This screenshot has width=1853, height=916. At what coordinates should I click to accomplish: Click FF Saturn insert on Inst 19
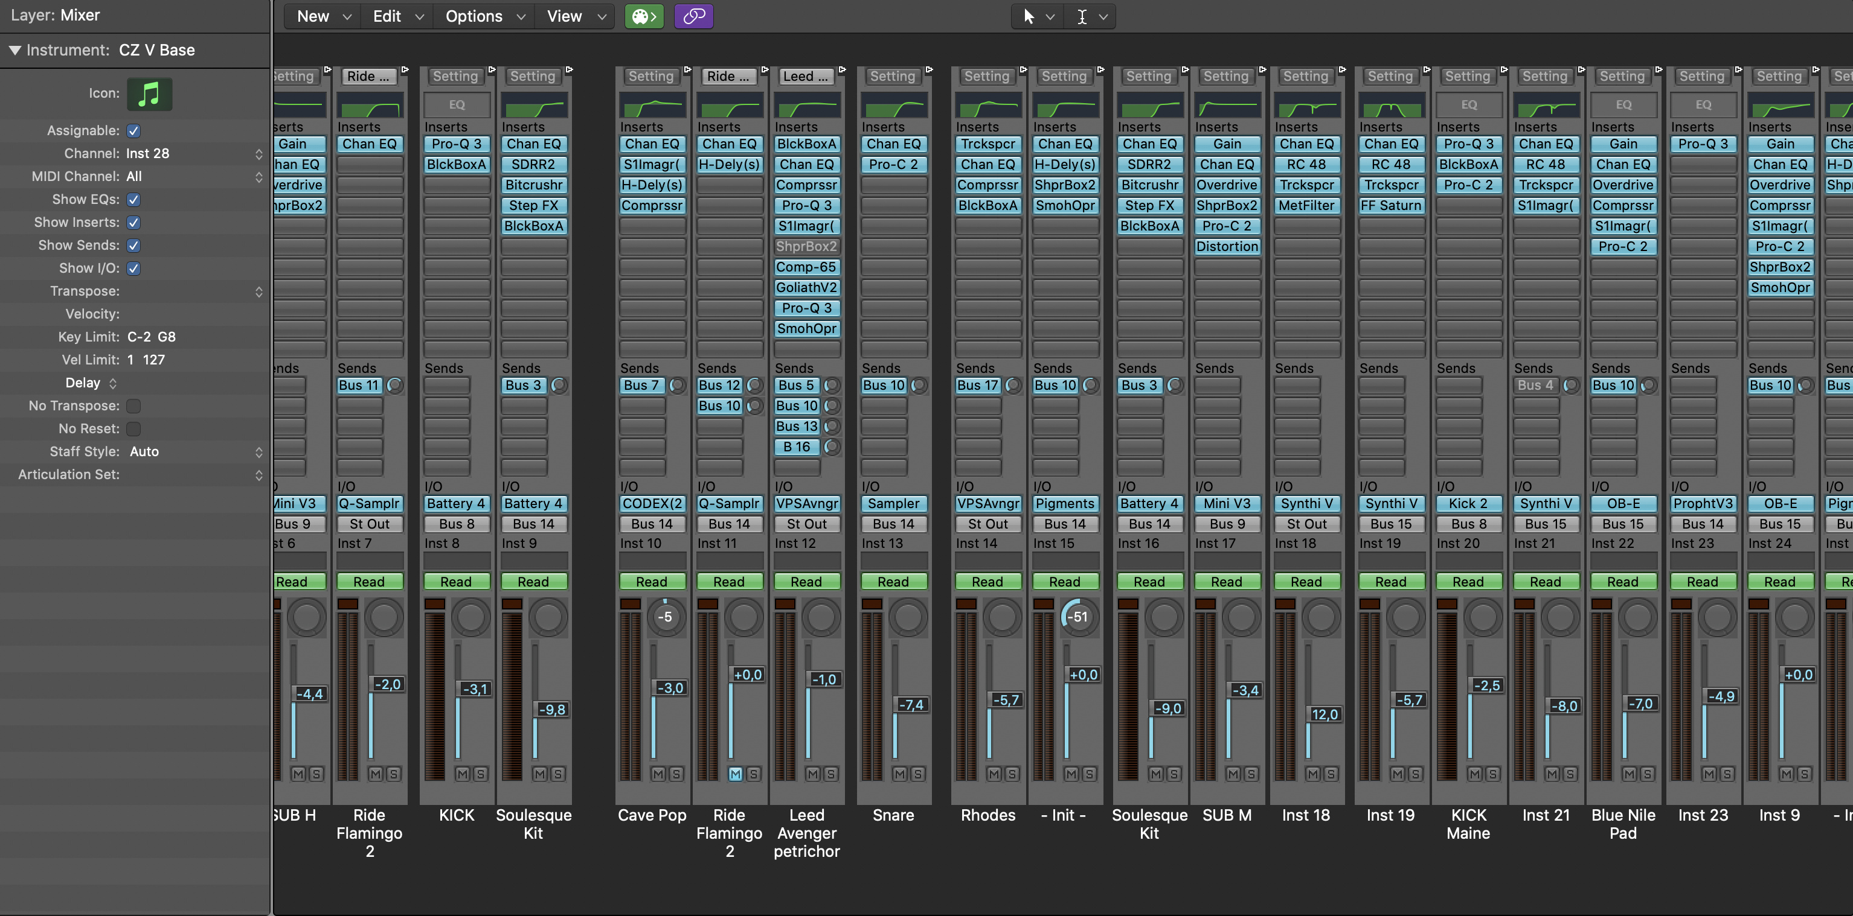1391,206
